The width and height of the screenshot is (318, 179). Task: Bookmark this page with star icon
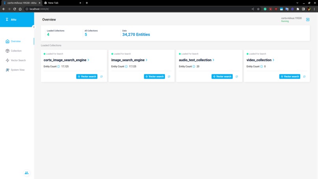tap(258, 9)
